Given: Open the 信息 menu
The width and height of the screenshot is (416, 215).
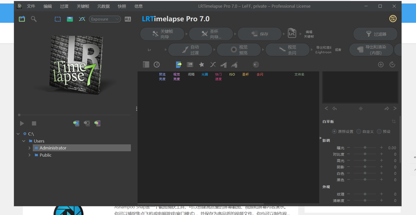Looking at the screenshot, I should pyautogui.click(x=139, y=6).
